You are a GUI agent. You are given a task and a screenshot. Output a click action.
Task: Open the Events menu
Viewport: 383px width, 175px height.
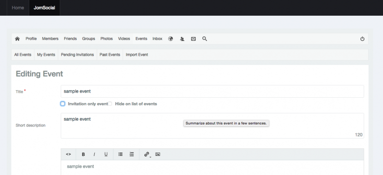pyautogui.click(x=141, y=39)
